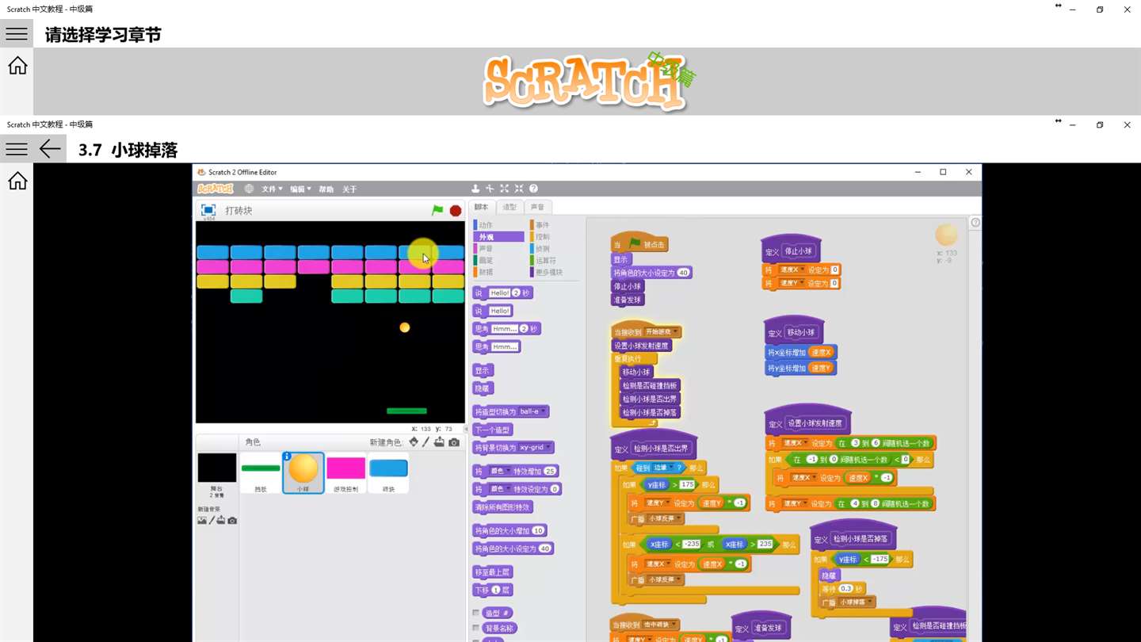
Task: Open hamburger menu beside 请选择学习章节
Action: 17,34
